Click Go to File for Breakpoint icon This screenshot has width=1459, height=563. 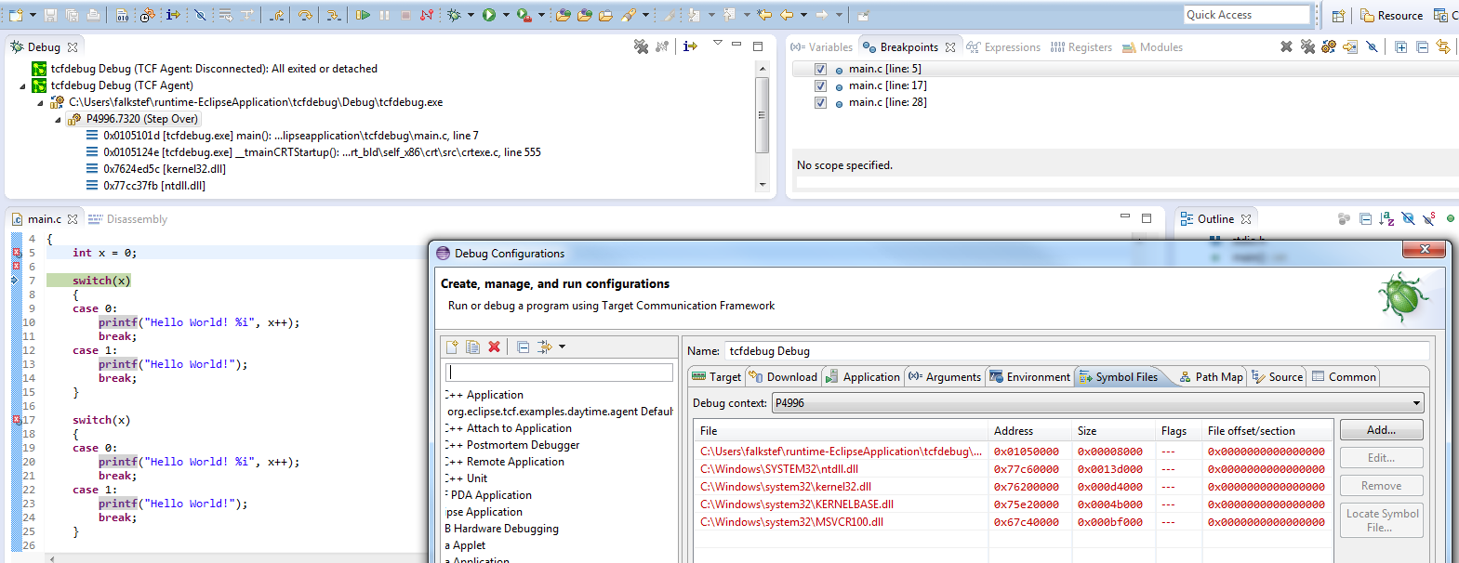pos(1350,46)
